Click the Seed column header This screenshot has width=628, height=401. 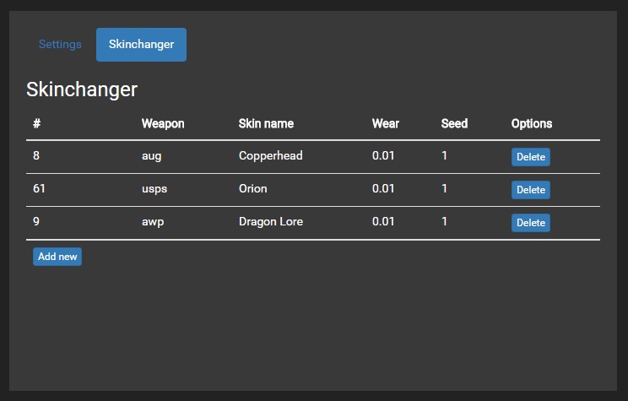pos(454,123)
